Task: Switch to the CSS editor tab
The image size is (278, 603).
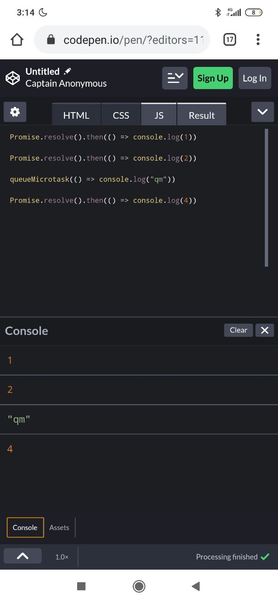Action: coord(121,114)
